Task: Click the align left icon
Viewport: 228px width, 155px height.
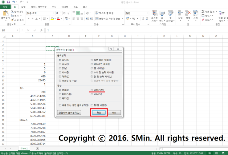Action: [74, 18]
